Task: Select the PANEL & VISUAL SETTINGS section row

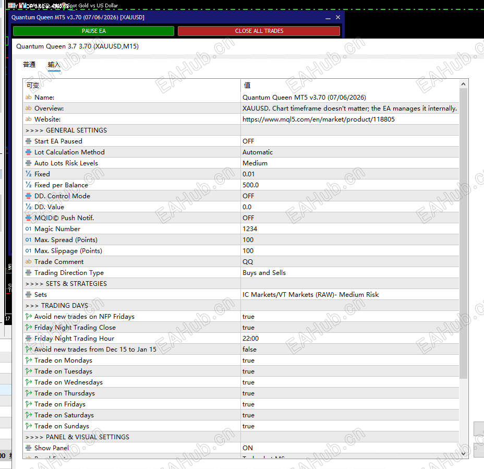Action: pos(241,437)
